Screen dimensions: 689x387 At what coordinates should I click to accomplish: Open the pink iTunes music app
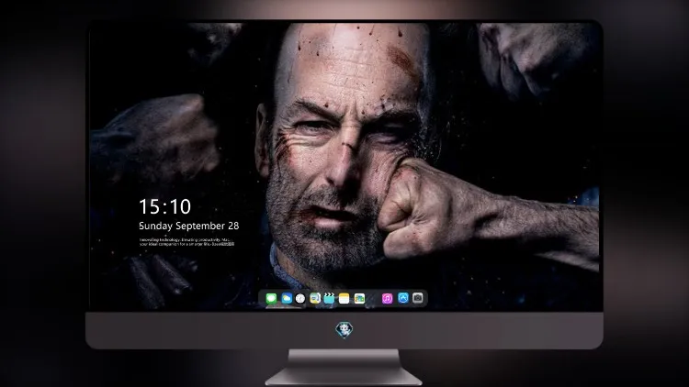pyautogui.click(x=387, y=299)
